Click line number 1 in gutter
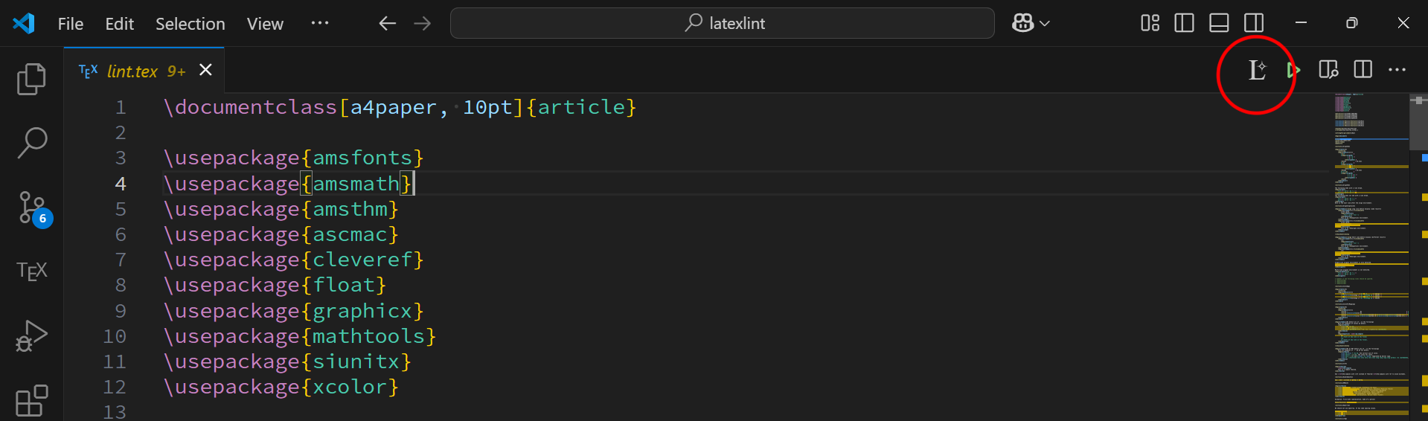Image resolution: width=1428 pixels, height=421 pixels. [x=121, y=108]
